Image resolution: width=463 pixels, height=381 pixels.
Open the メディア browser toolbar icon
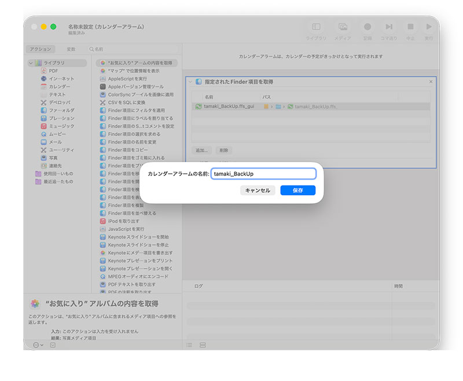343,27
